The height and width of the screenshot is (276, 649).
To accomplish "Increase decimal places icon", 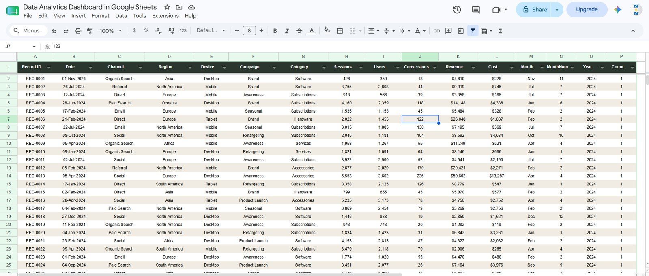I will click(171, 31).
